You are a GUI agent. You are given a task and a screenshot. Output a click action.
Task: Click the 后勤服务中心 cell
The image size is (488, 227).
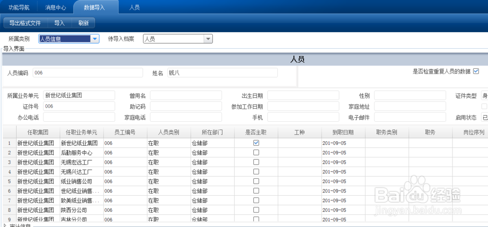tap(81, 153)
